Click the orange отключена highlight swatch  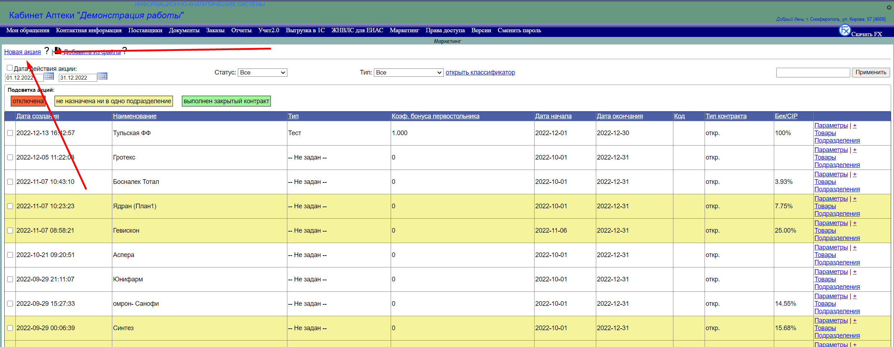click(x=28, y=101)
